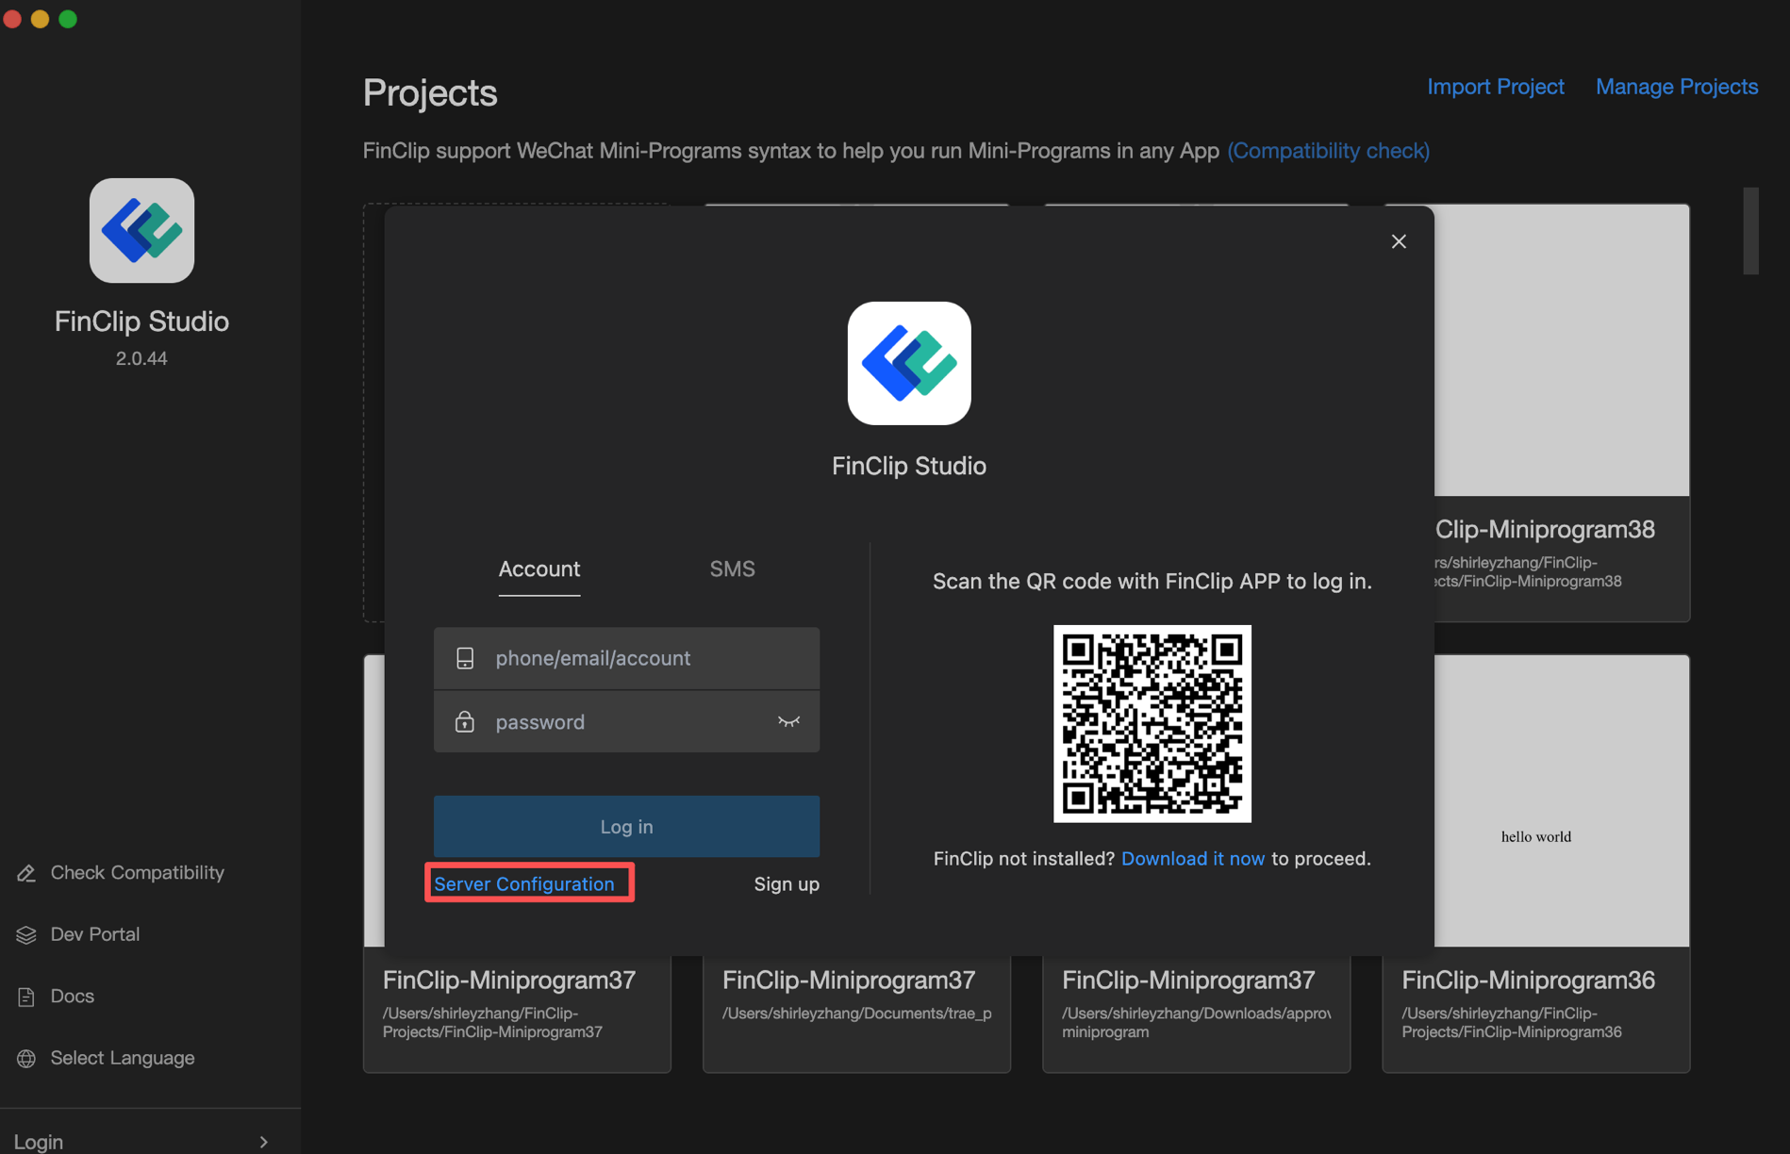The height and width of the screenshot is (1154, 1790).
Task: Focus the password input field
Action: point(622,721)
